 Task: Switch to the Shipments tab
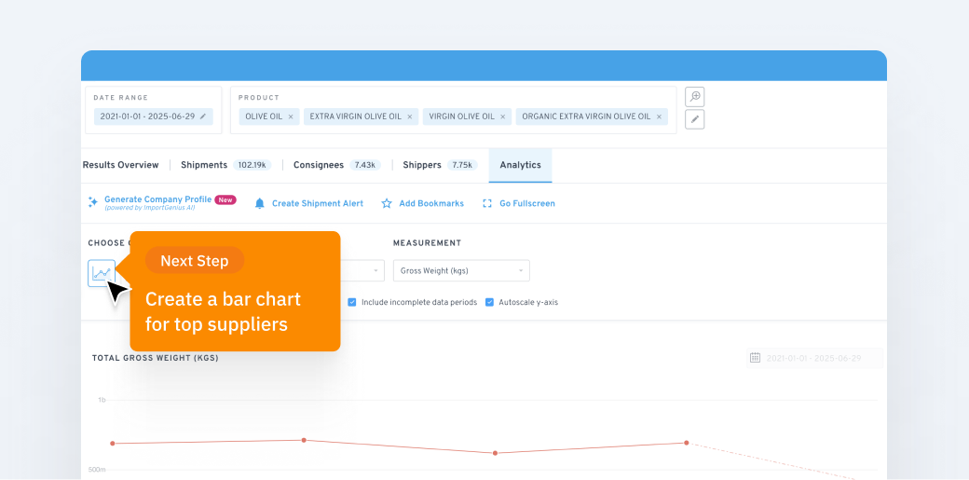point(204,165)
